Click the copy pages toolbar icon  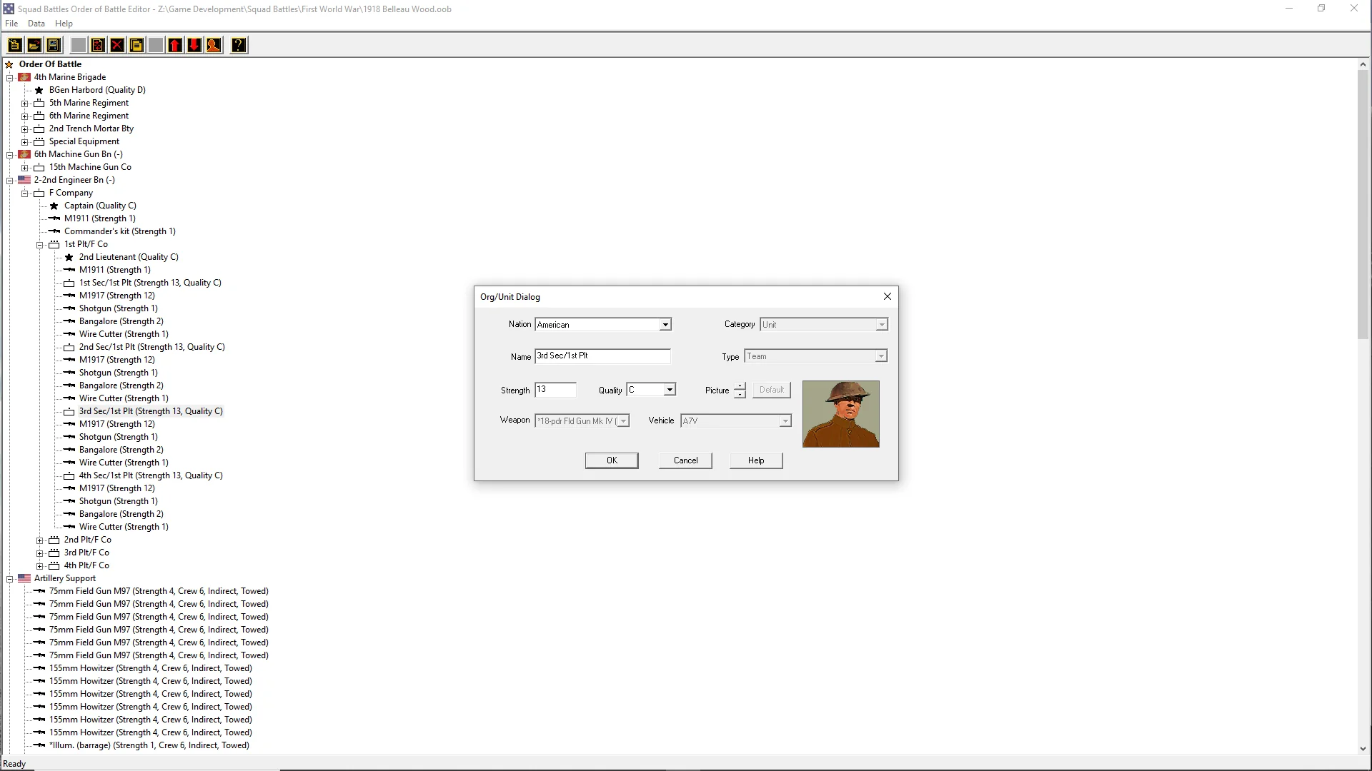[x=136, y=45]
